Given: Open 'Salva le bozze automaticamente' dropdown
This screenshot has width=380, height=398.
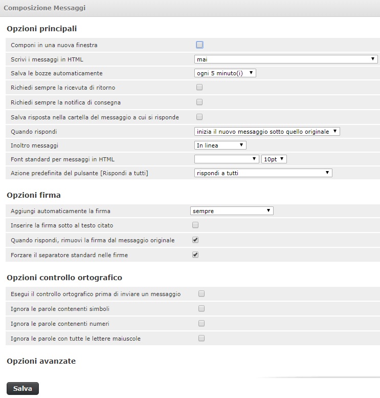Looking at the screenshot, I should [x=225, y=73].
